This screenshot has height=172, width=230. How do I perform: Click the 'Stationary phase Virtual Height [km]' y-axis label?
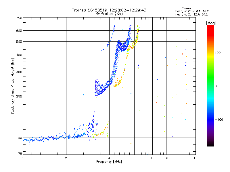coord(12,86)
